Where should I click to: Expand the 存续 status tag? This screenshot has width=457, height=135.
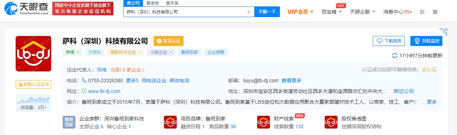click(x=73, y=52)
